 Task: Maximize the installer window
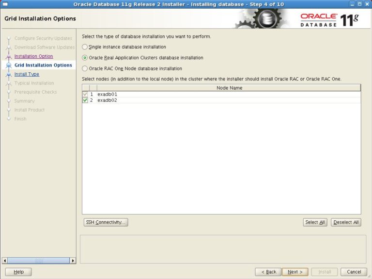click(x=360, y=4)
